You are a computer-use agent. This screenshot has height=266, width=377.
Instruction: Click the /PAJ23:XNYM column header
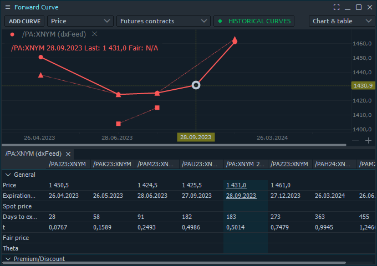(67, 164)
